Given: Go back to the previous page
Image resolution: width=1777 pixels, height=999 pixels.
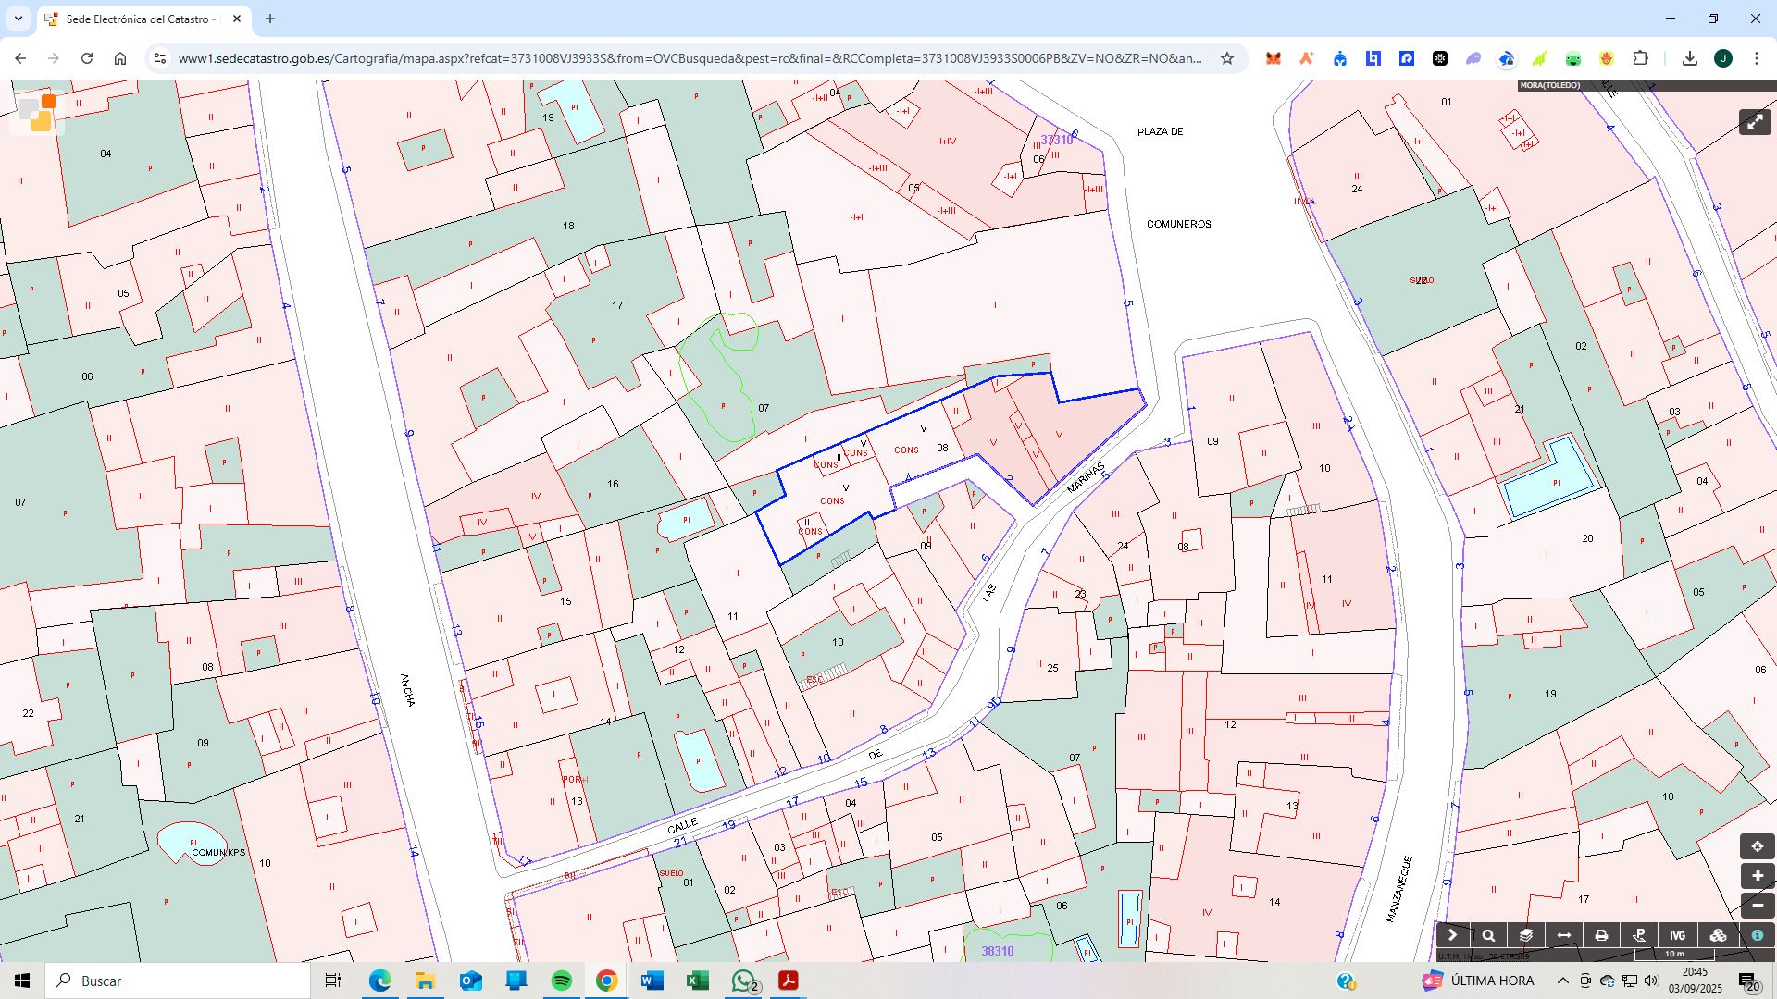Looking at the screenshot, I should click(20, 58).
